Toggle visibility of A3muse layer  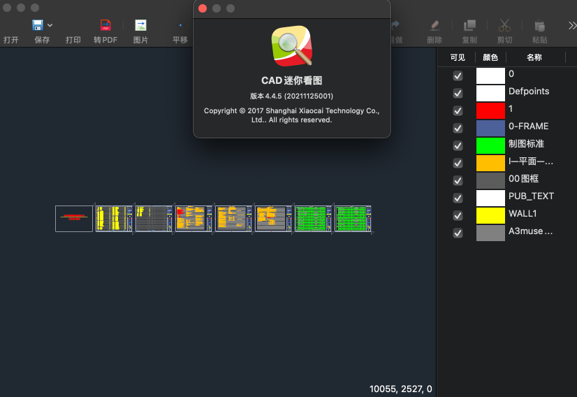click(458, 233)
